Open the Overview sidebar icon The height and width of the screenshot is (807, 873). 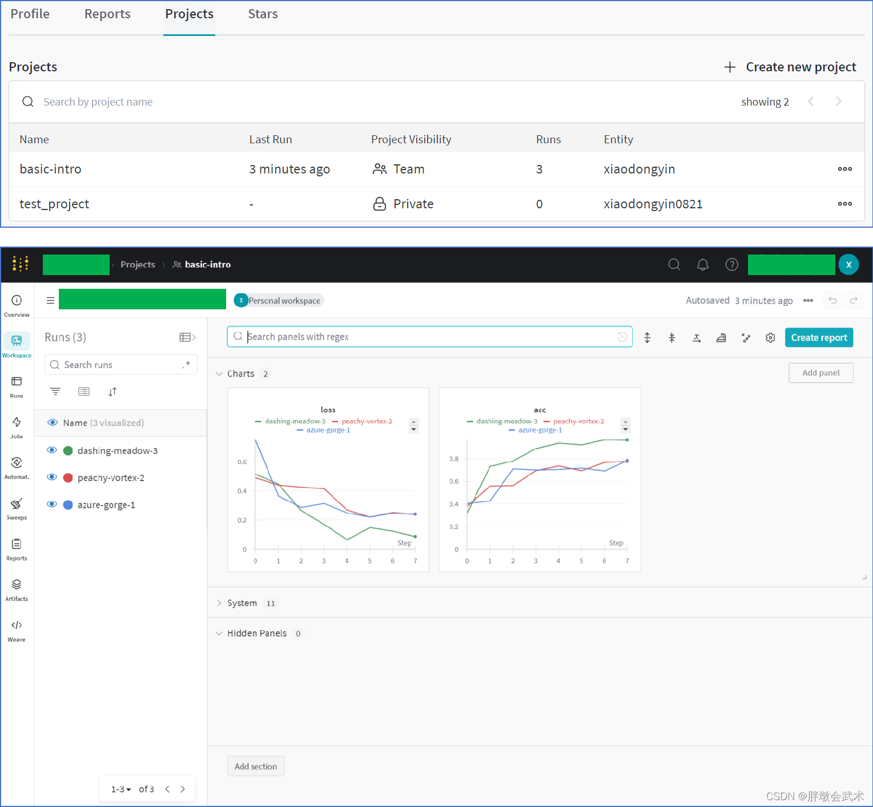(x=17, y=305)
